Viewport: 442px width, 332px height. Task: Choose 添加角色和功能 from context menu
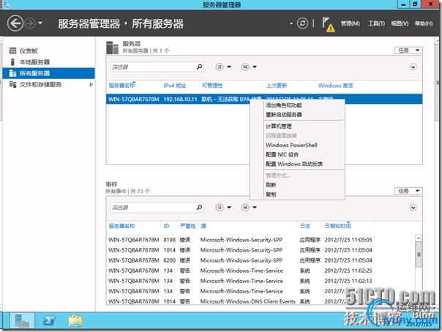point(284,105)
